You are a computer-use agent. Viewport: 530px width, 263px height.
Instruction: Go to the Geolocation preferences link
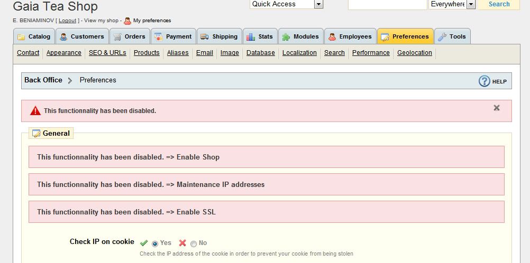click(414, 53)
